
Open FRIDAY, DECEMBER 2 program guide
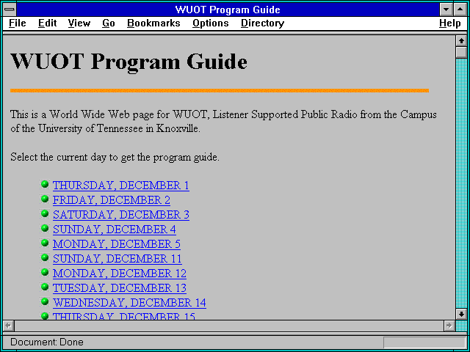coord(112,200)
